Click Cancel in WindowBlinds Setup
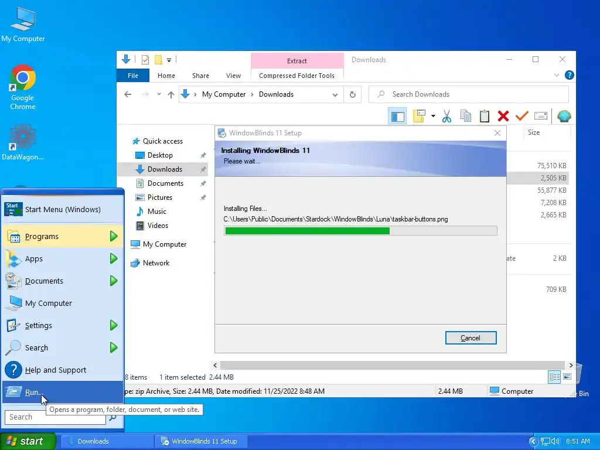Image resolution: width=600 pixels, height=450 pixels. click(x=471, y=338)
